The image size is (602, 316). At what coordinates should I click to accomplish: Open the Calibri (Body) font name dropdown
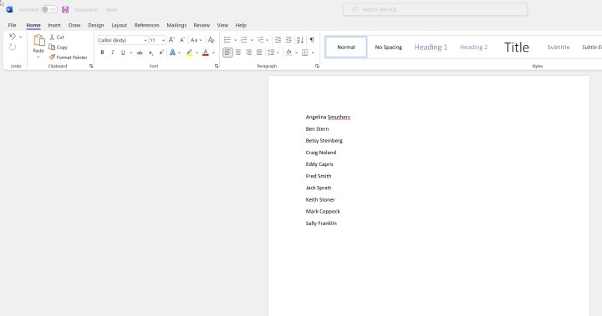pyautogui.click(x=145, y=40)
